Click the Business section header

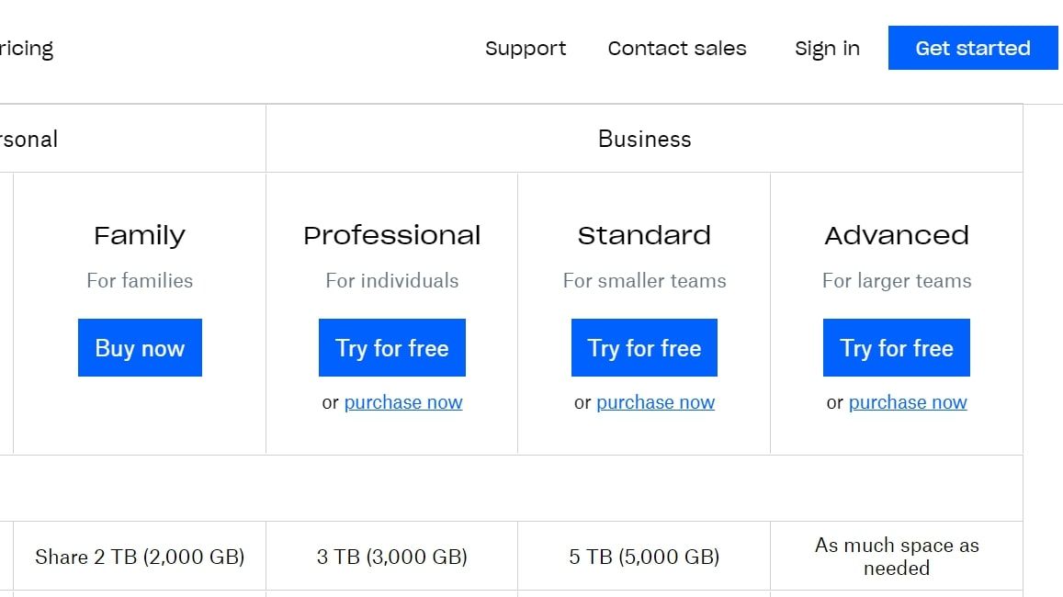pos(644,139)
